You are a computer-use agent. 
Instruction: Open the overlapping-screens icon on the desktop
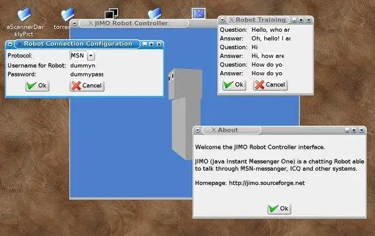click(x=111, y=14)
